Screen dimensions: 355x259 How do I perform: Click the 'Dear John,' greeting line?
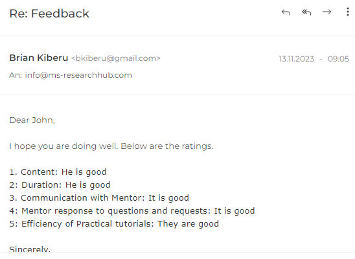click(x=32, y=120)
